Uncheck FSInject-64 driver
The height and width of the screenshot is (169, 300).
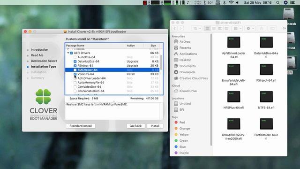75,66
